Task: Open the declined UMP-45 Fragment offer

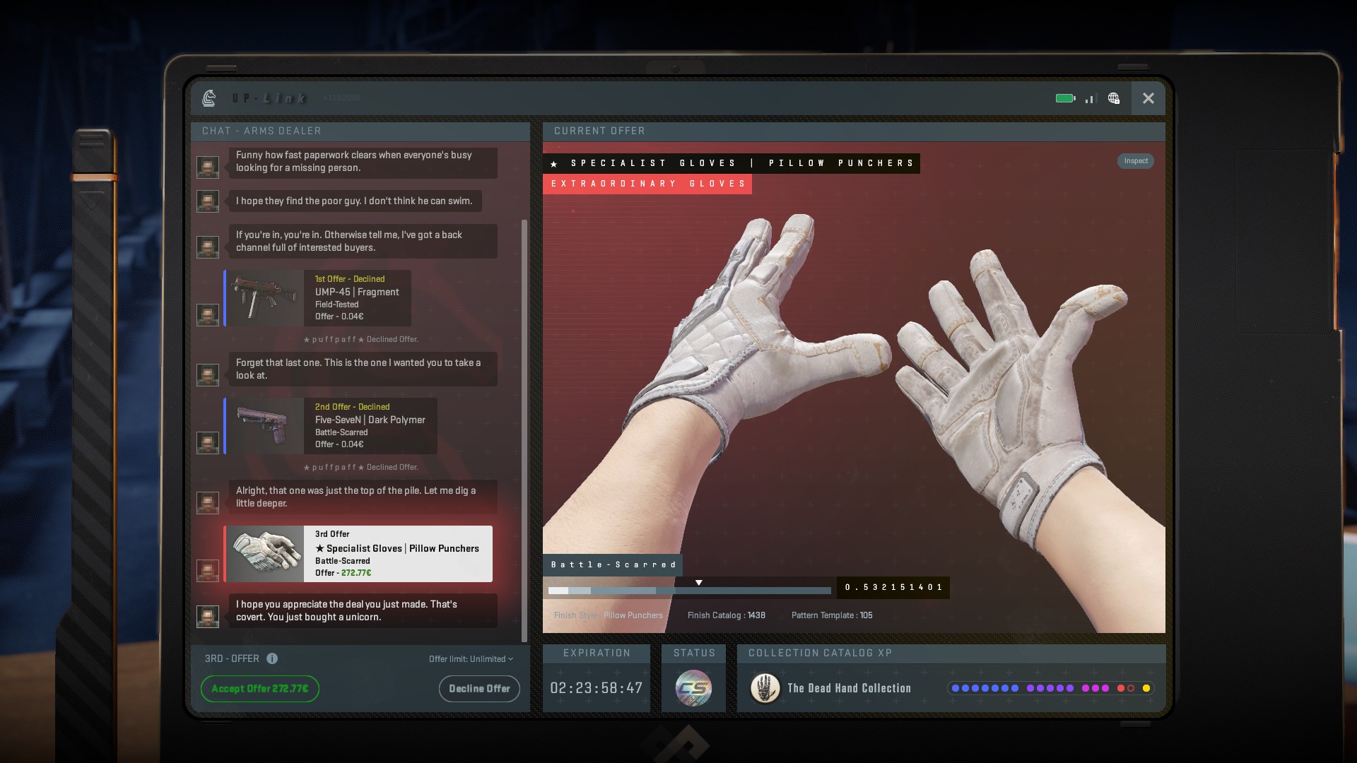Action: (318, 298)
